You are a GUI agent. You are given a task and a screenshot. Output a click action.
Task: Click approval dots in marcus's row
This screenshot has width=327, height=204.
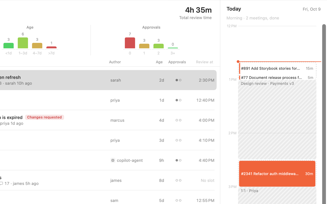tap(178, 120)
